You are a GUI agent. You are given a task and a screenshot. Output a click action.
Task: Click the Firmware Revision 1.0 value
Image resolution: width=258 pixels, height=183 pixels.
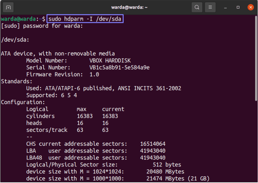coord(94,75)
